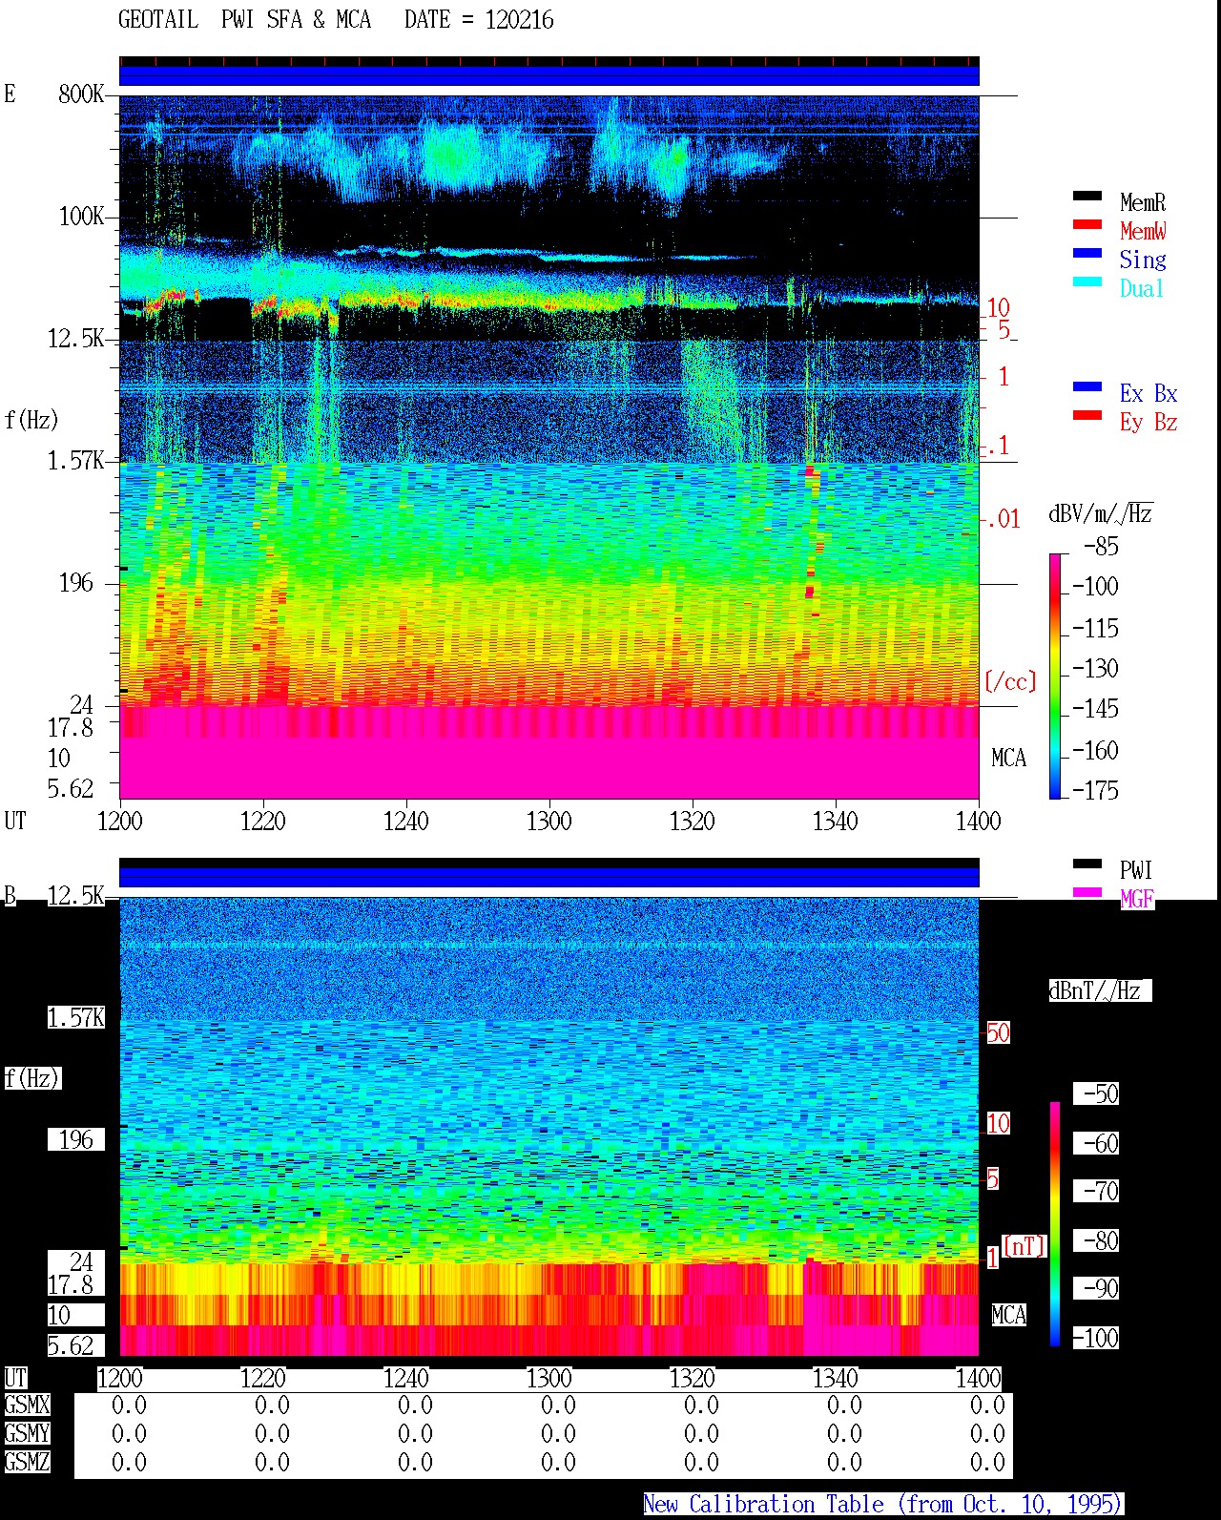Click the 1300 time tick under the E panel
The width and height of the screenshot is (1221, 1520).
pyautogui.click(x=549, y=822)
